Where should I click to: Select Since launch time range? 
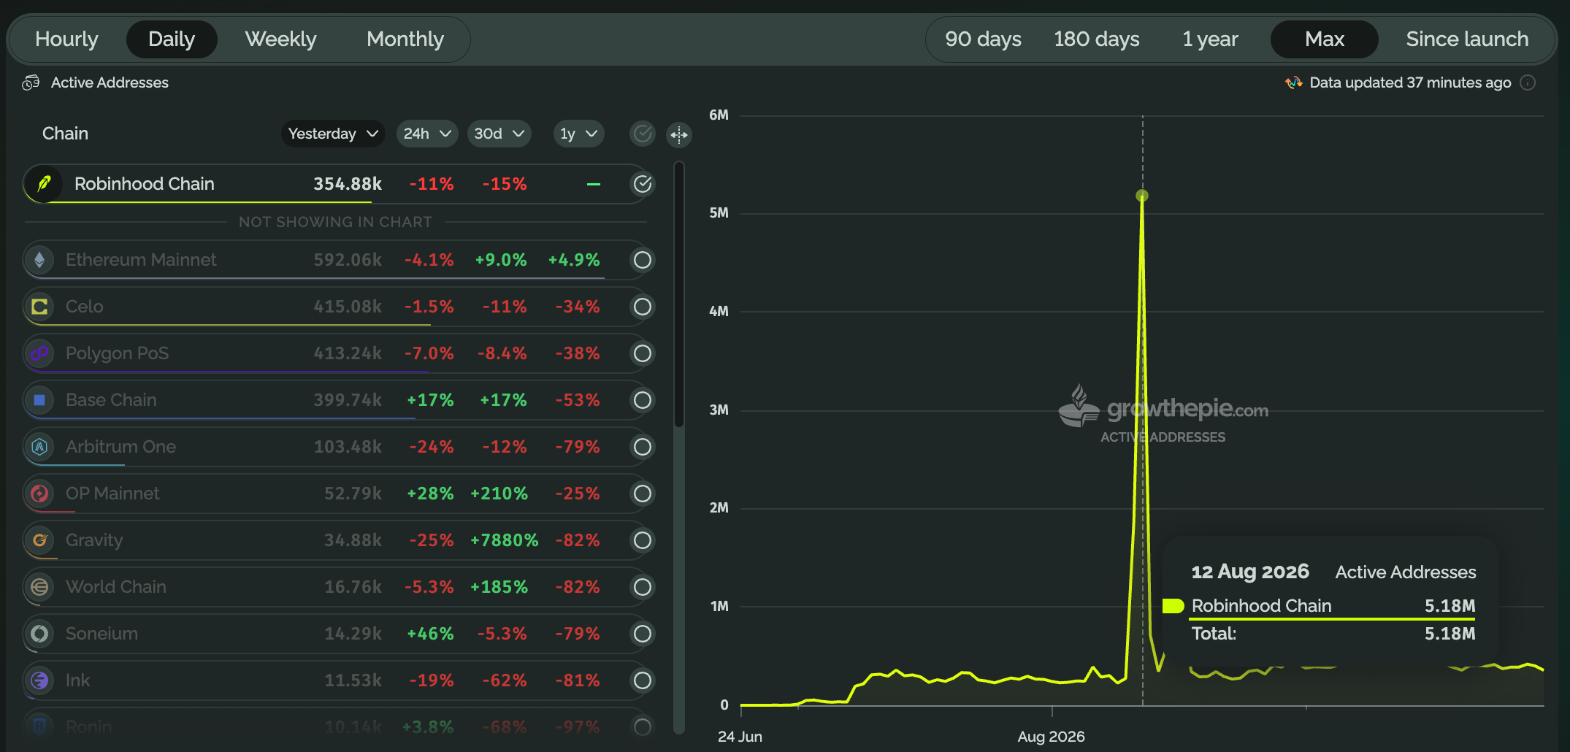click(x=1467, y=39)
